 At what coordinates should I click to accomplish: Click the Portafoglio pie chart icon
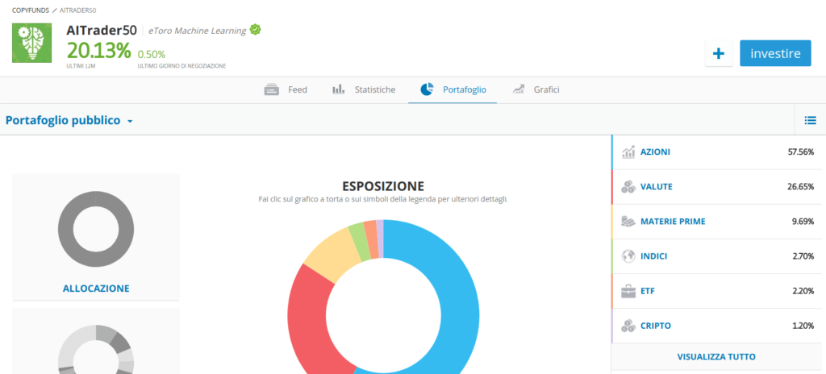click(x=427, y=89)
